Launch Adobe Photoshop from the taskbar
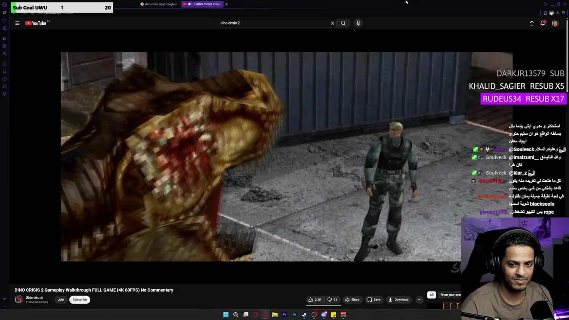 pos(294,315)
